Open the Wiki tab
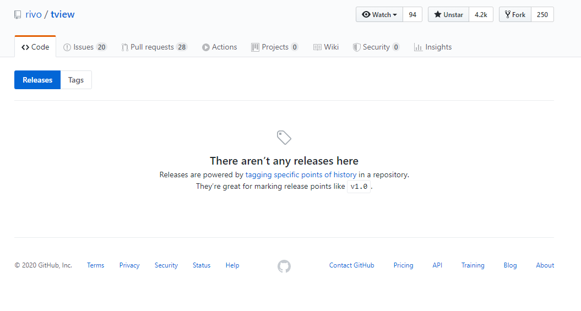The image size is (581, 311). coord(325,47)
